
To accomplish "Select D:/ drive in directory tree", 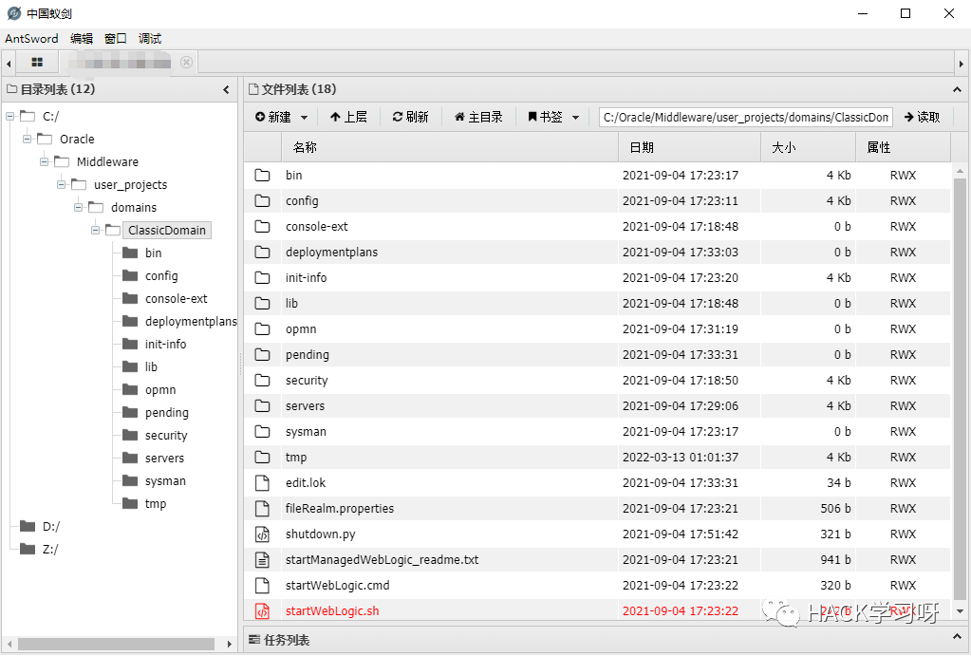I will (50, 527).
